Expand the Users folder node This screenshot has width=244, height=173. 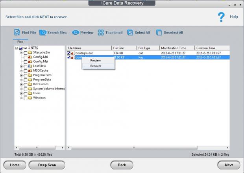click(21, 93)
